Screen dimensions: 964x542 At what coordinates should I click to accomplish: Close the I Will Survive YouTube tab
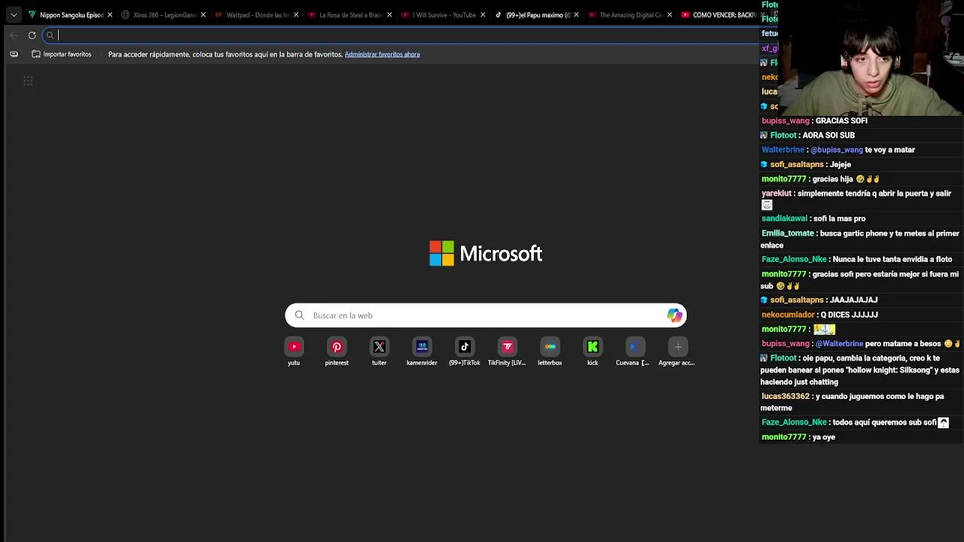[x=483, y=15]
